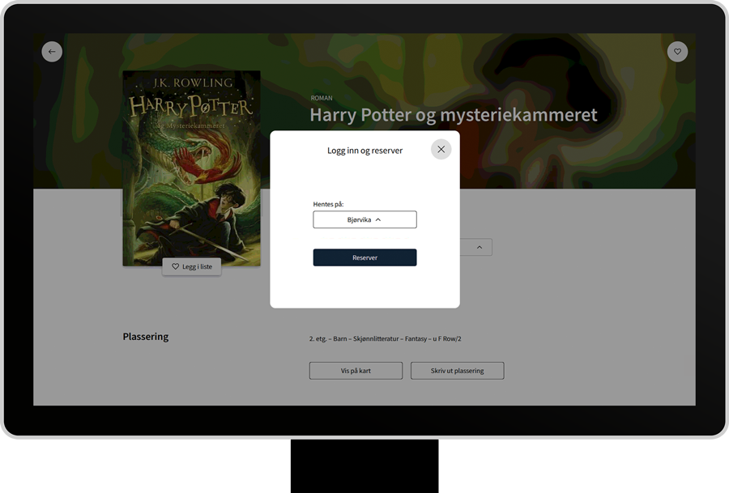This screenshot has height=493, width=729.
Task: Select Skriv ut plassering
Action: click(x=457, y=371)
